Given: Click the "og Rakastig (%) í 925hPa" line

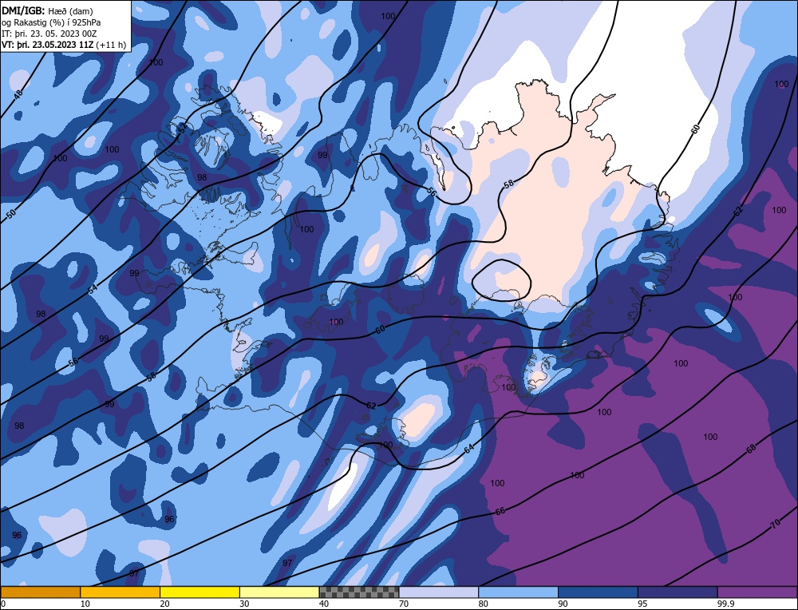Looking at the screenshot, I should click(x=51, y=22).
